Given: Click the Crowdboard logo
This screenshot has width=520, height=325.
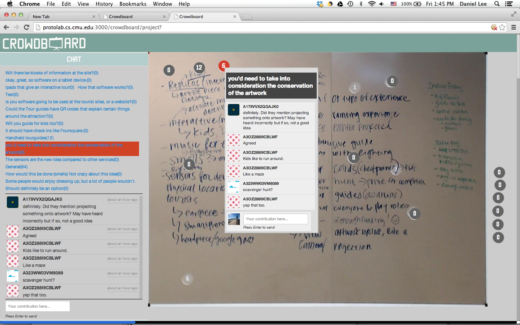Looking at the screenshot, I should tap(44, 44).
